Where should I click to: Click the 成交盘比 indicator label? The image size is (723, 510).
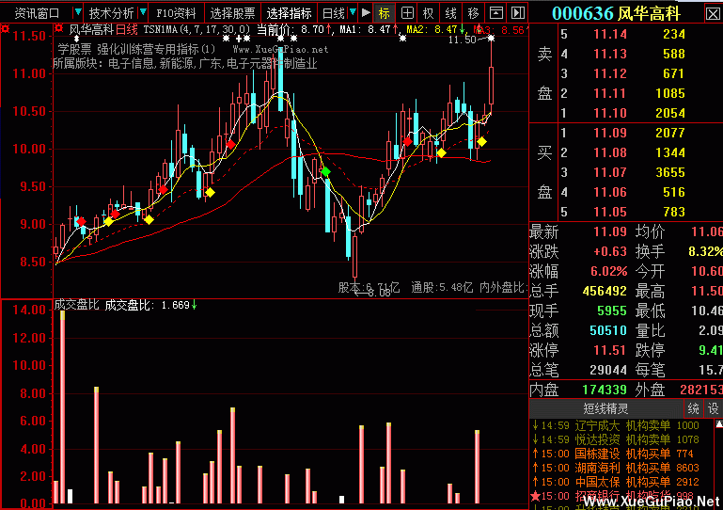point(76,305)
